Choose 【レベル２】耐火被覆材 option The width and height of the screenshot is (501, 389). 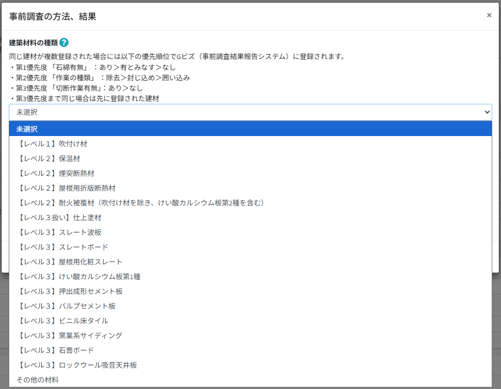[x=141, y=203]
